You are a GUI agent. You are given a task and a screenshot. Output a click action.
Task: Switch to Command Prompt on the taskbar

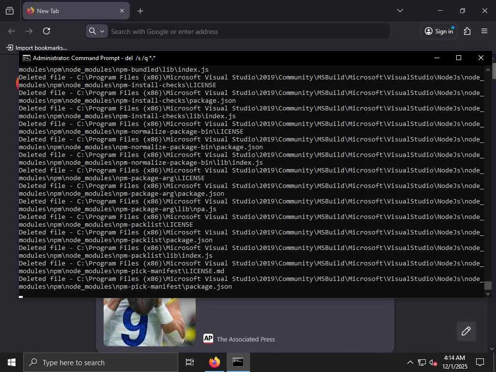click(x=238, y=362)
